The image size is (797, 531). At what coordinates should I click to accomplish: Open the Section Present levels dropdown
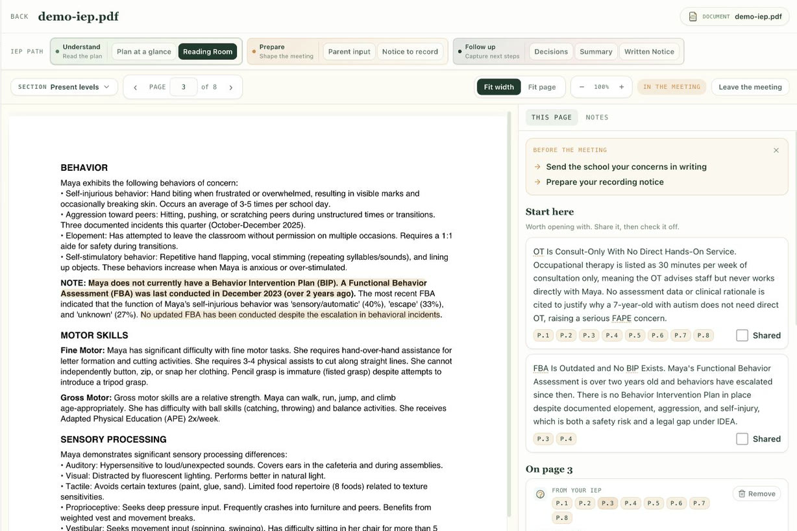pyautogui.click(x=64, y=87)
